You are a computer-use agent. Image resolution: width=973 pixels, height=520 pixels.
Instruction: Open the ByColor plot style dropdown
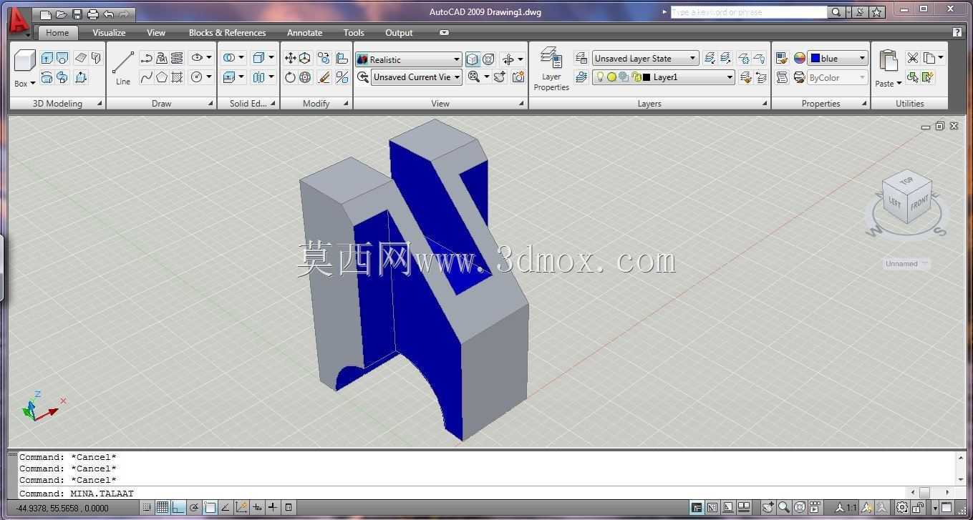(838, 78)
